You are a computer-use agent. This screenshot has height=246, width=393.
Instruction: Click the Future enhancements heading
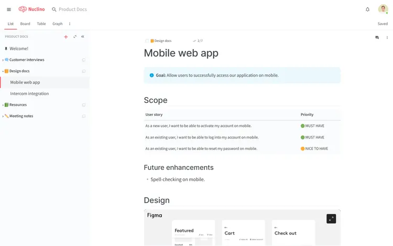[x=179, y=167]
